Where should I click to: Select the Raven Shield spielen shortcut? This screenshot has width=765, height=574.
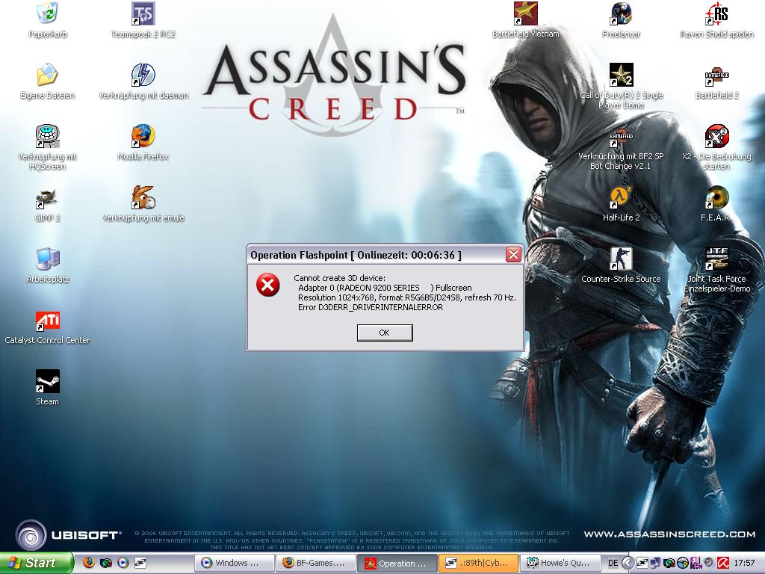716,19
